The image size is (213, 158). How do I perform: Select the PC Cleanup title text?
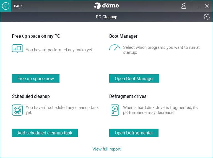tap(106, 17)
